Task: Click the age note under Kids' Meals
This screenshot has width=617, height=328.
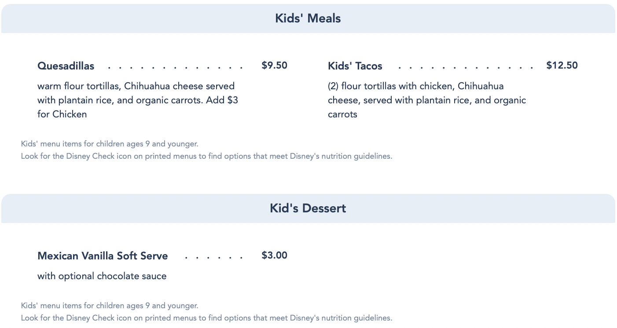Action: (110, 144)
